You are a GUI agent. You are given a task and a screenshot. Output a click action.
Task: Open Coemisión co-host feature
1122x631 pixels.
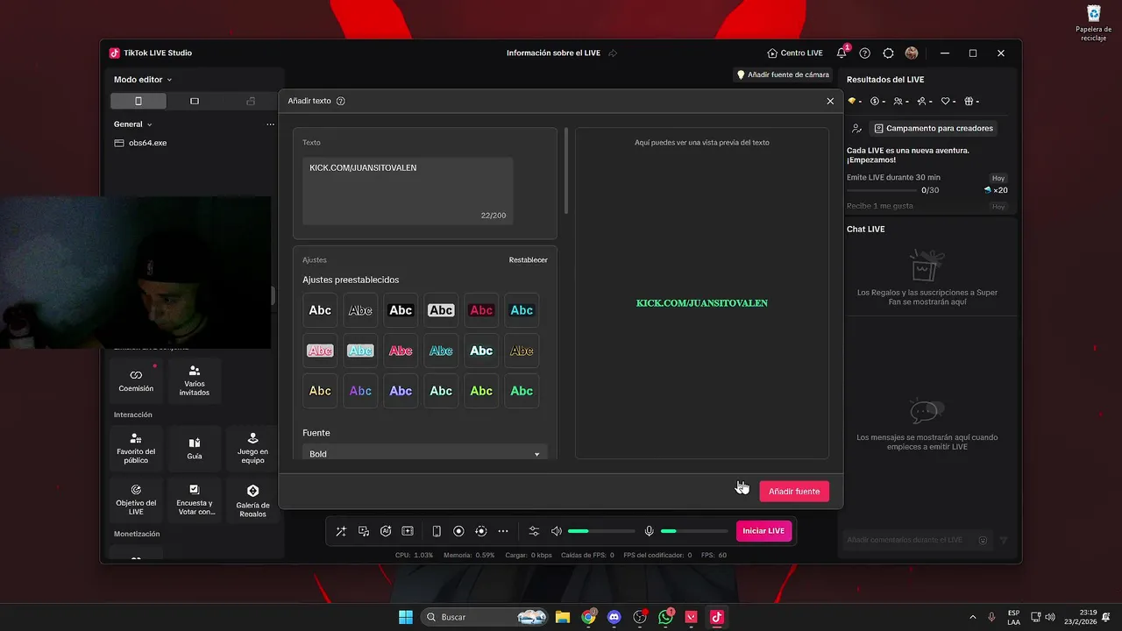pyautogui.click(x=136, y=380)
